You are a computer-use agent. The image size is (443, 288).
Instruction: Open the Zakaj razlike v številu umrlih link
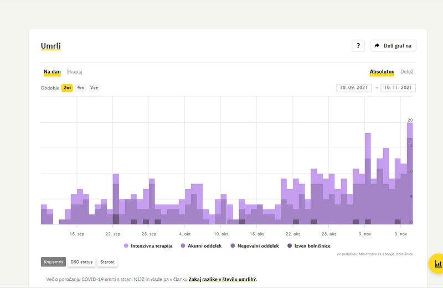tap(222, 280)
